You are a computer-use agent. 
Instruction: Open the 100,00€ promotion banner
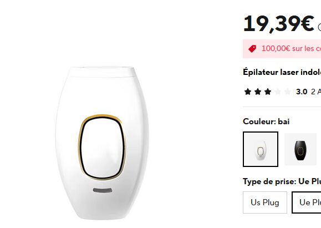point(282,49)
